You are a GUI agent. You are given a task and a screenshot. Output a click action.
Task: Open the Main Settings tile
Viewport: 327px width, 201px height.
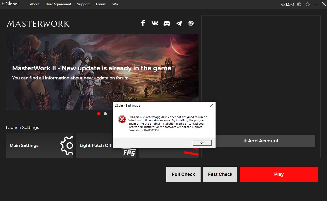[40, 145]
